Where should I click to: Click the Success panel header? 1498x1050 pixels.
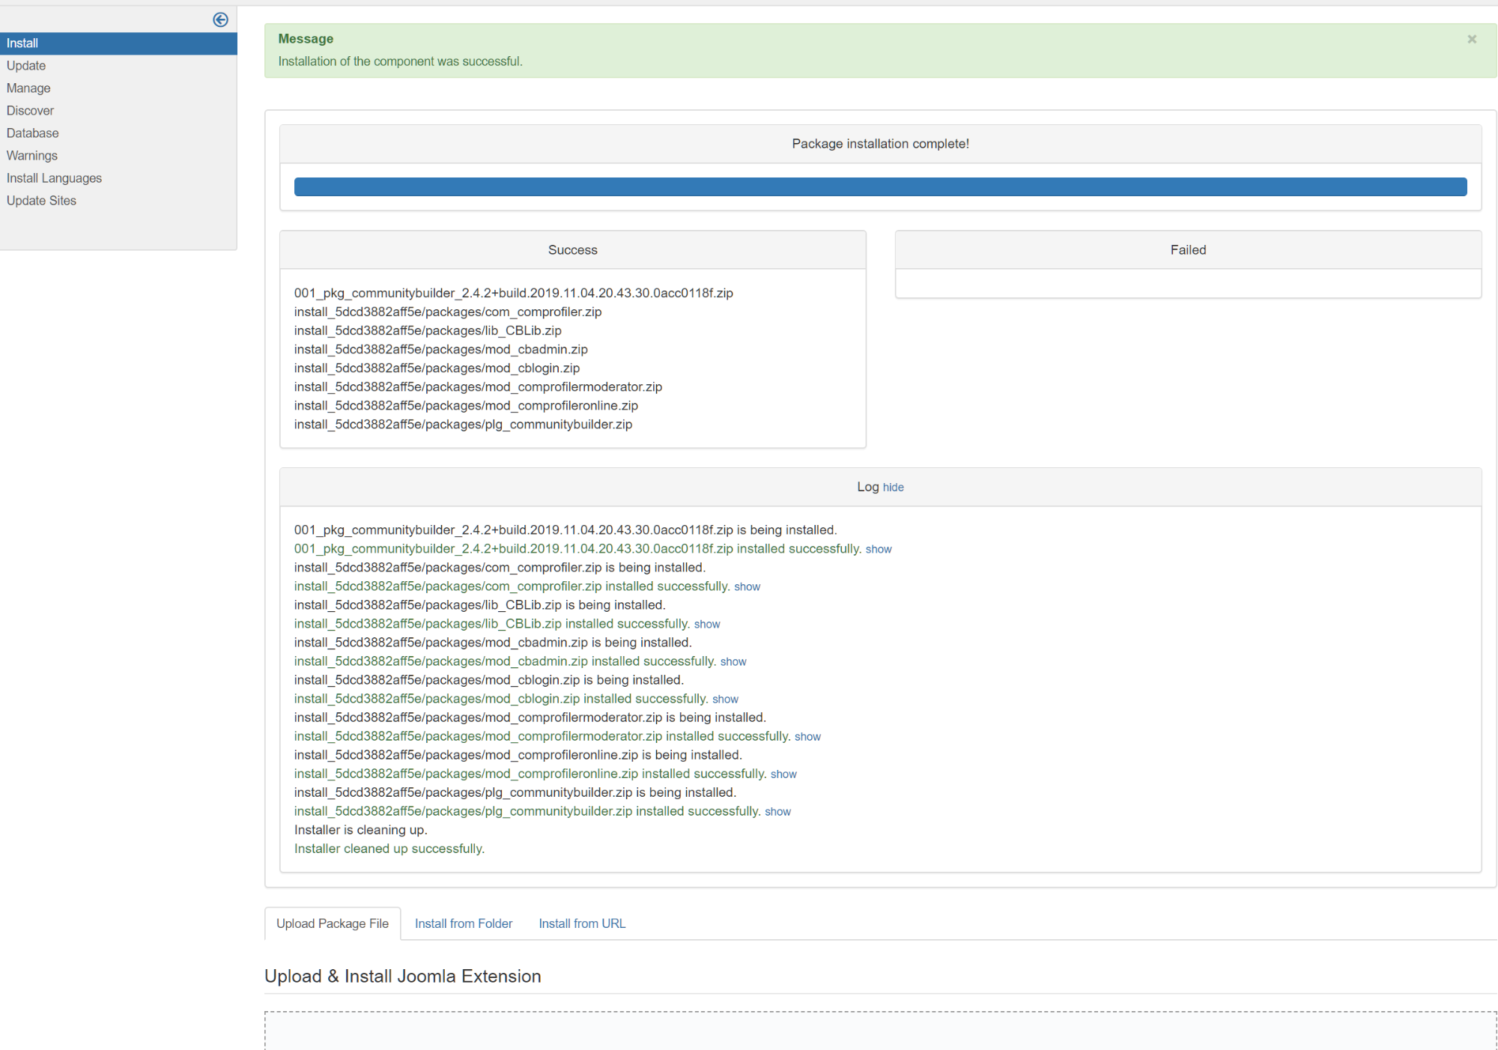click(573, 250)
